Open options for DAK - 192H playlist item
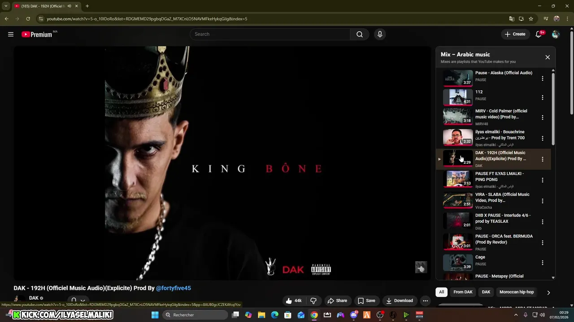The height and width of the screenshot is (322, 574). coord(542,159)
